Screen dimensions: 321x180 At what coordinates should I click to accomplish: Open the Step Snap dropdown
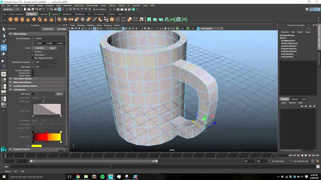point(33,67)
